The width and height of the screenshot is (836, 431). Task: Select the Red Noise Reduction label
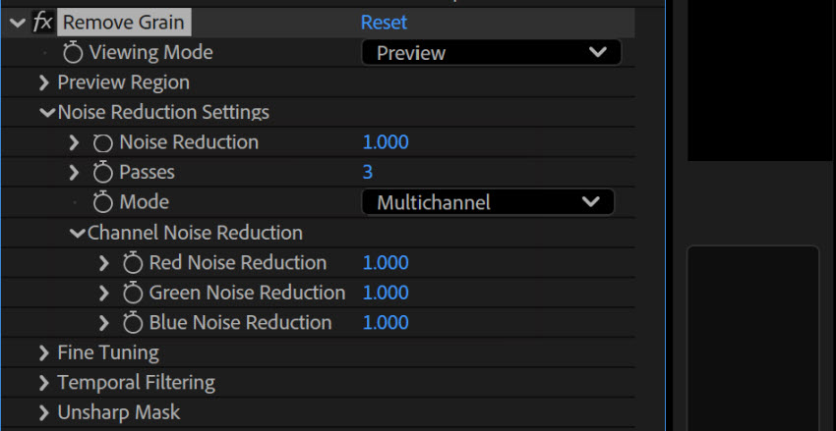(237, 262)
